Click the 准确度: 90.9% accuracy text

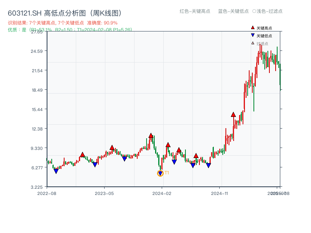[101, 23]
